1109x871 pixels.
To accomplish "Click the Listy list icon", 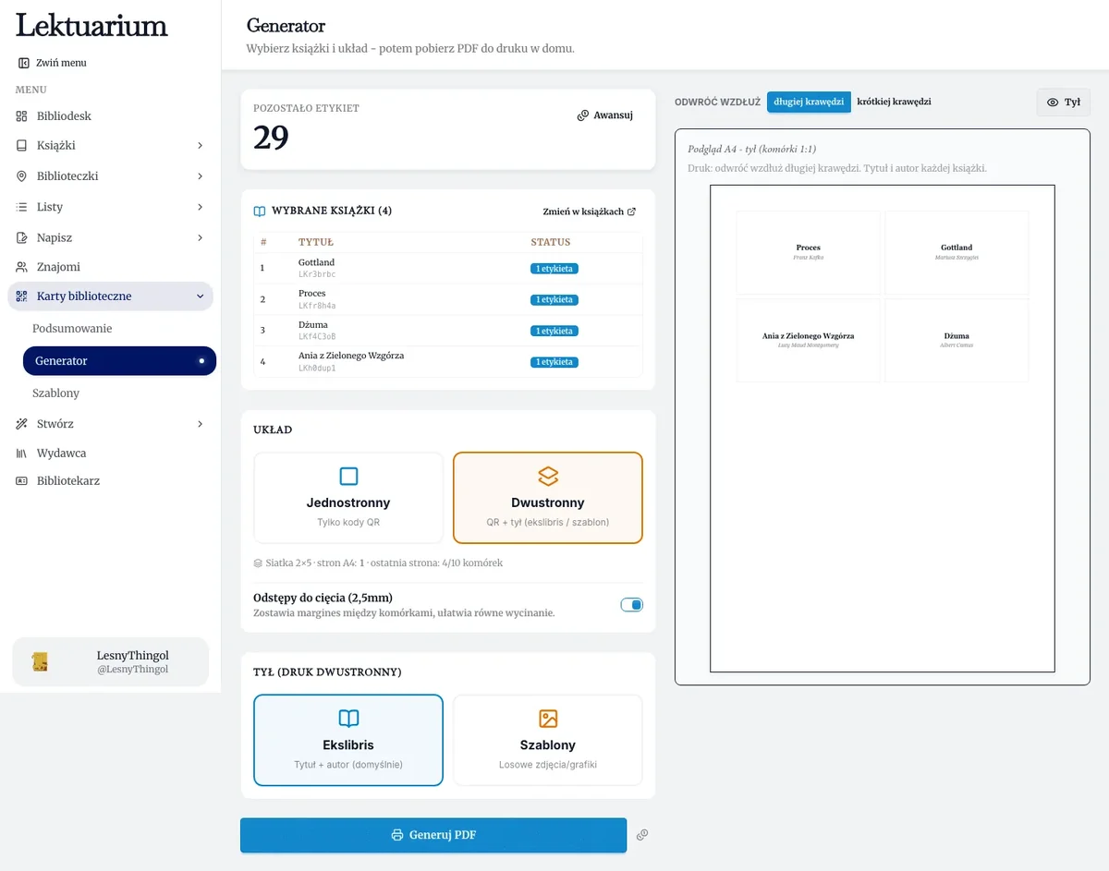I will click(21, 207).
